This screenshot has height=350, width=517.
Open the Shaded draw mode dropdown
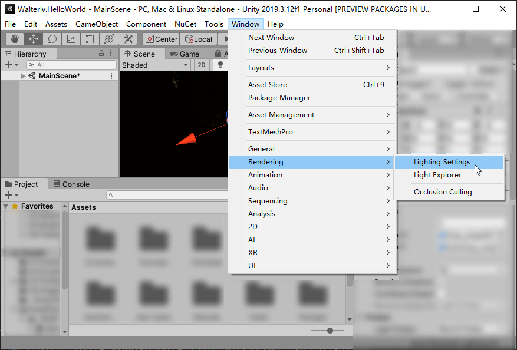tap(155, 65)
